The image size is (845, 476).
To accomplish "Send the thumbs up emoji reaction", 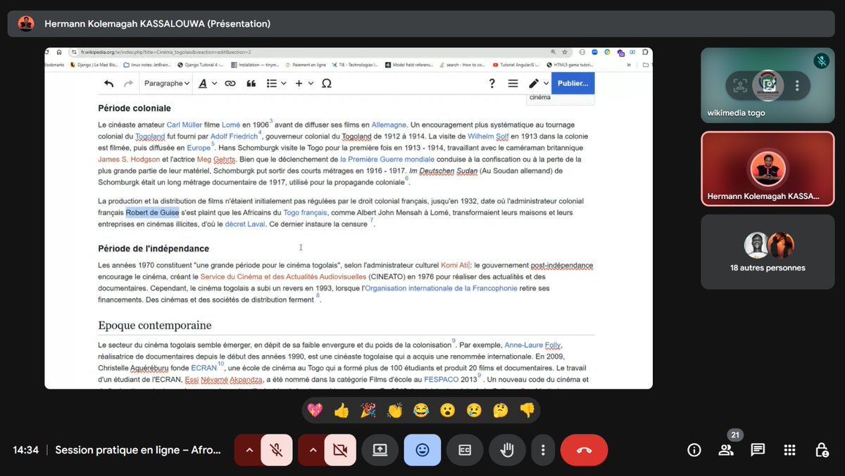I will pyautogui.click(x=342, y=411).
